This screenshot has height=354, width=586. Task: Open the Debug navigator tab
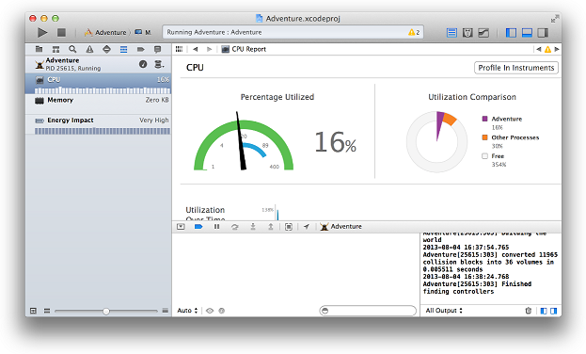pyautogui.click(x=124, y=49)
